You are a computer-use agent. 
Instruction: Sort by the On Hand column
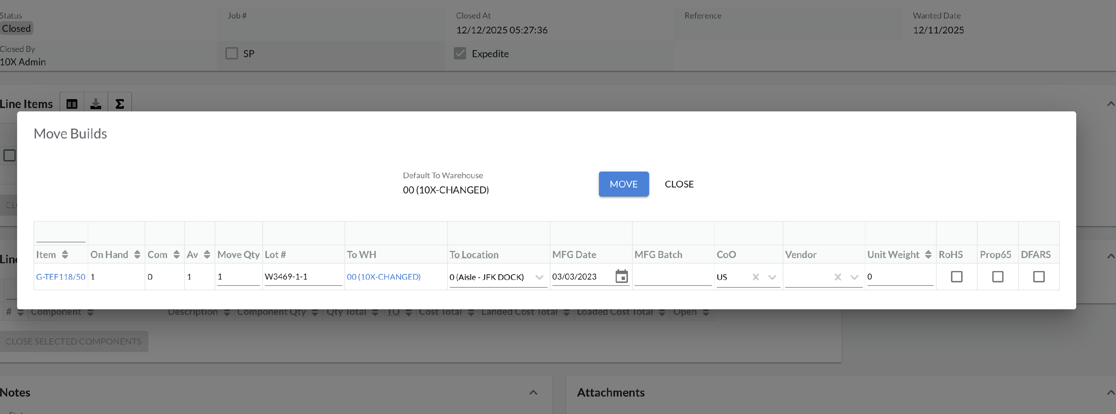[x=137, y=254]
